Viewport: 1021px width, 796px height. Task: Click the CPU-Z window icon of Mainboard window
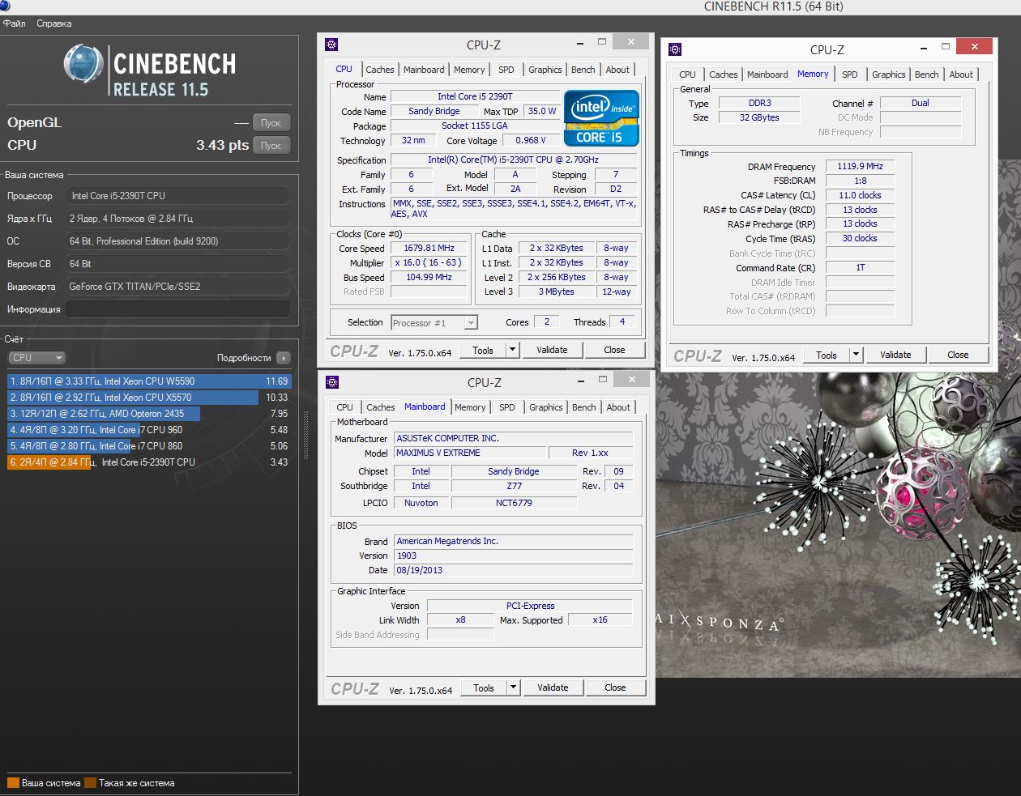(332, 382)
